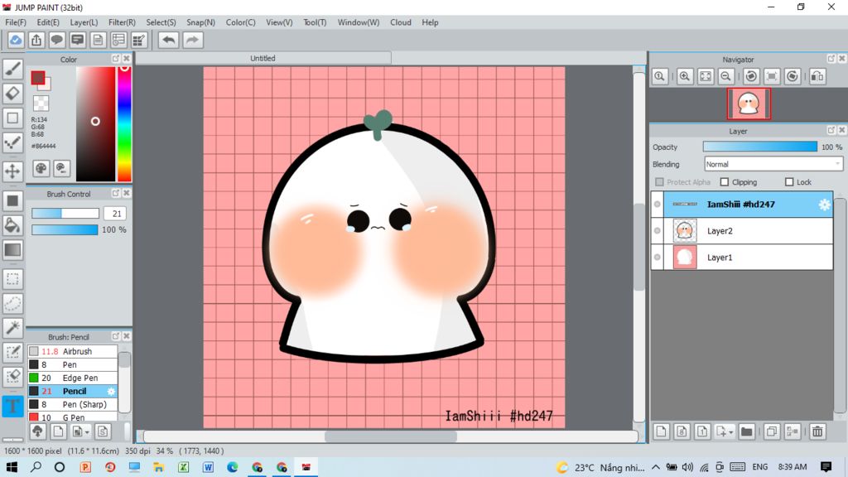848x477 pixels.
Task: Open Excel from the taskbar
Action: (183, 467)
